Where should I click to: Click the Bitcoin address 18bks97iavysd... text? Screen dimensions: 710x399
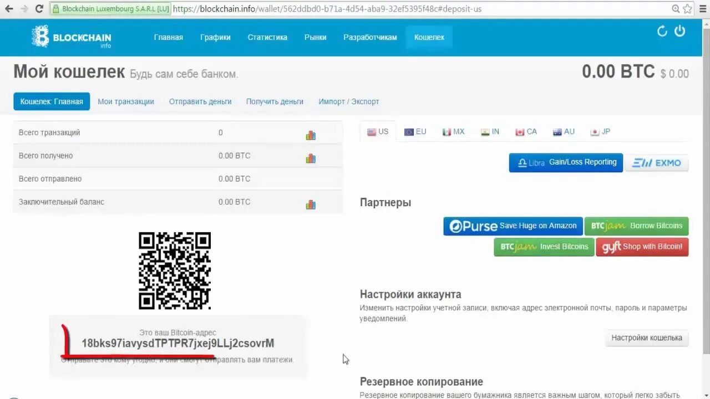(177, 344)
